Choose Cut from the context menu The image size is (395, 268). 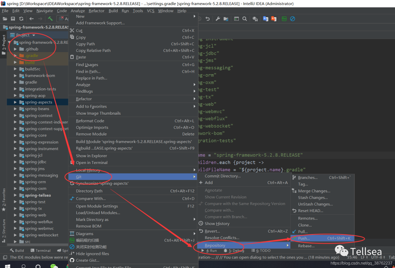click(133, 30)
